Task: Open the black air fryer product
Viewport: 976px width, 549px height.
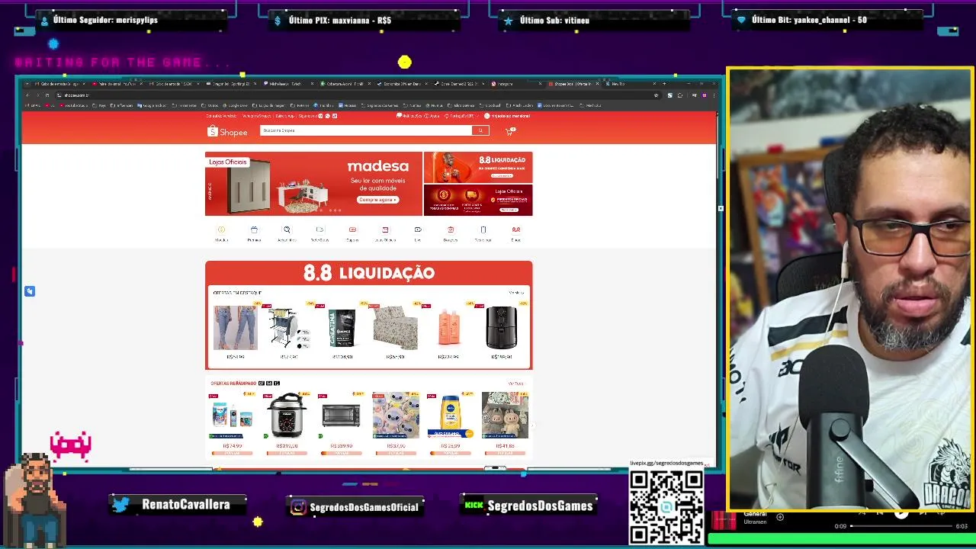Action: (502, 328)
